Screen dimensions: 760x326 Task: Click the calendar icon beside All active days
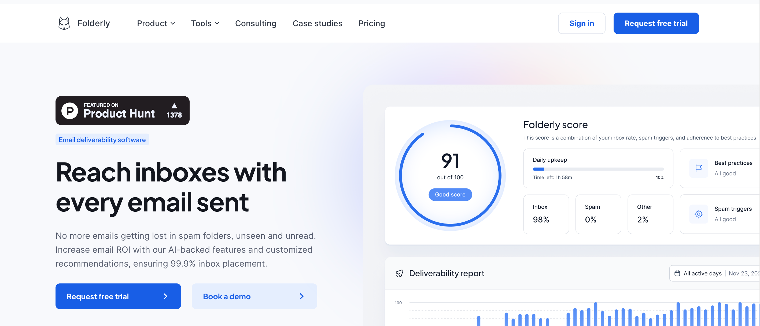[x=677, y=273]
